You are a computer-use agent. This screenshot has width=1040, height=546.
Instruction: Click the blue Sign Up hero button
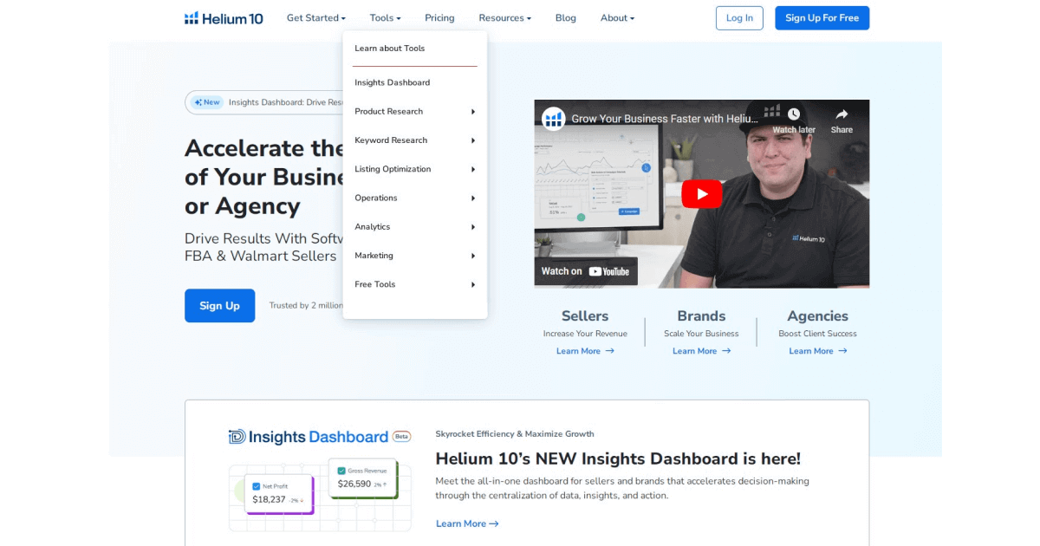pyautogui.click(x=219, y=306)
